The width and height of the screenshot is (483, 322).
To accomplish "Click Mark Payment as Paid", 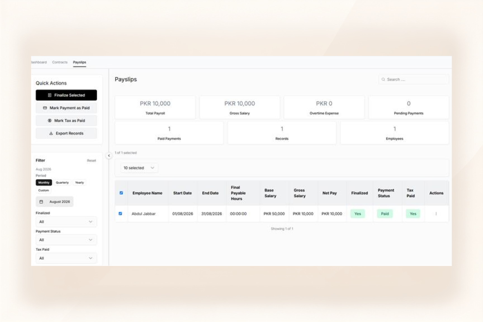I will point(66,108).
